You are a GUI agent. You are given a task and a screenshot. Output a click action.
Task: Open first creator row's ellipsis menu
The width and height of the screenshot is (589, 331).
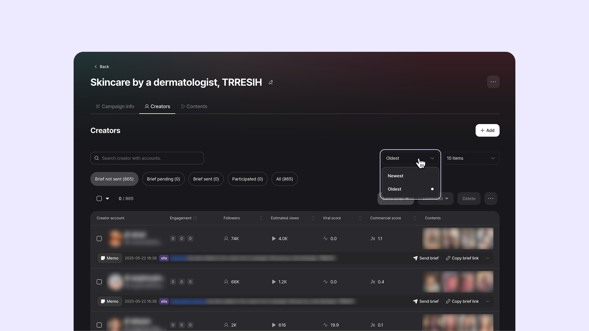487,258
